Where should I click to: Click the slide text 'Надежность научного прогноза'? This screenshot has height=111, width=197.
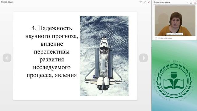(52, 32)
